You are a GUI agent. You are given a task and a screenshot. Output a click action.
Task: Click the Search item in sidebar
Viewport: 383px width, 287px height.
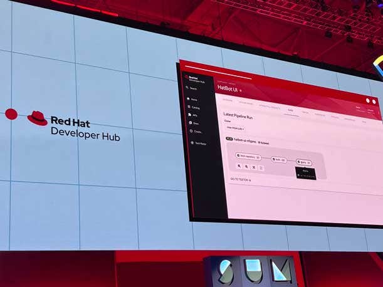(192, 88)
